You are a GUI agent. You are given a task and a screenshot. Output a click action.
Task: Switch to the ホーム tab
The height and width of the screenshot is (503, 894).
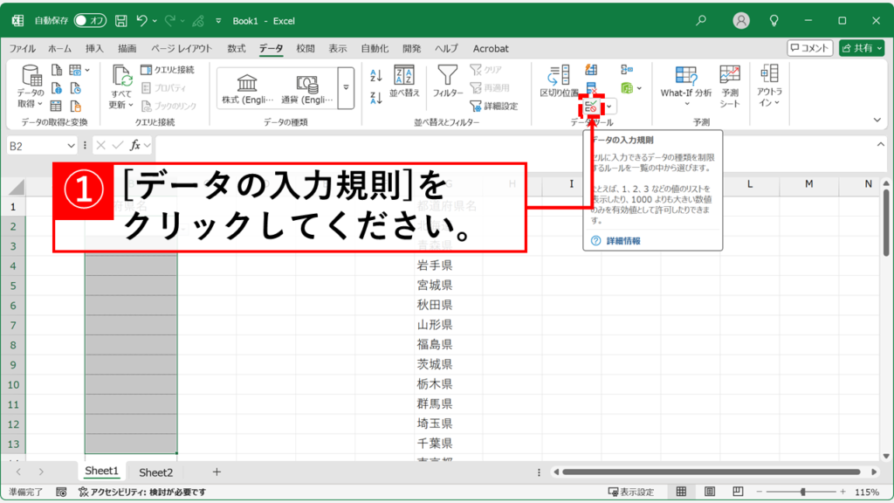click(x=59, y=49)
